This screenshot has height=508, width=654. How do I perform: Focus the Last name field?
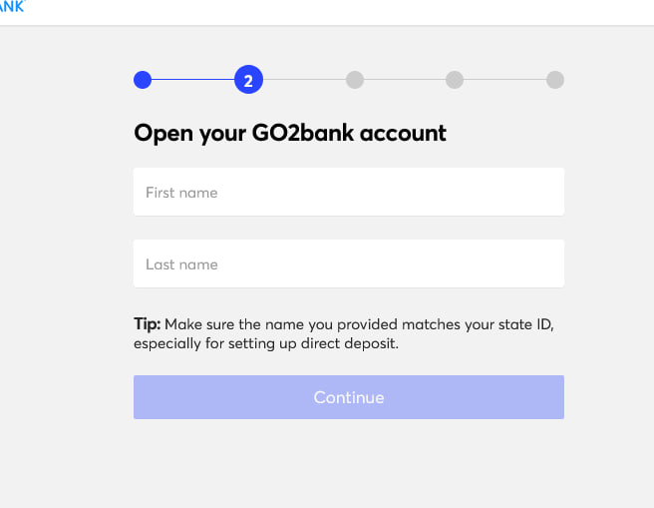click(349, 264)
